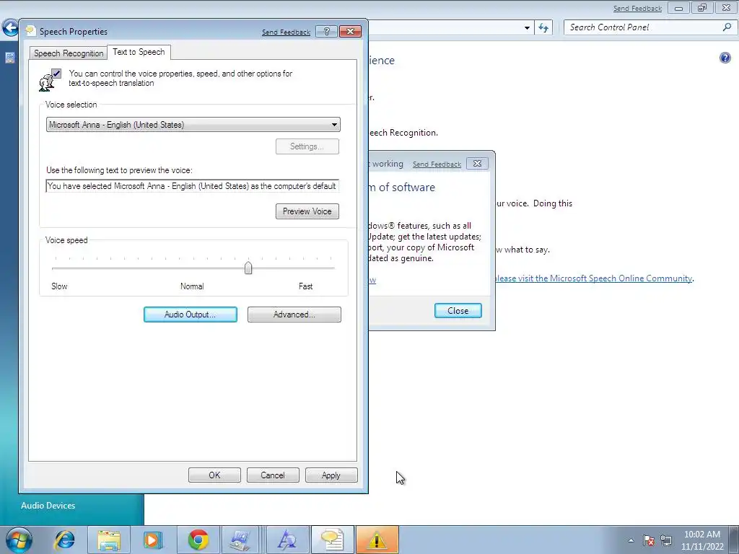Click the Speech Properties help question mark
The height and width of the screenshot is (554, 739).
pos(326,32)
